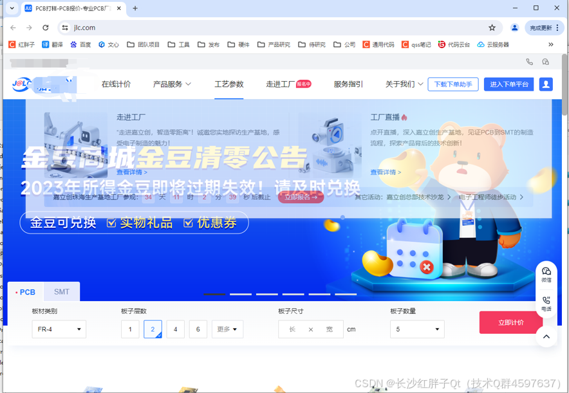This screenshot has height=393, width=569.
Task: Click the 长 board length input
Action: tap(292, 329)
